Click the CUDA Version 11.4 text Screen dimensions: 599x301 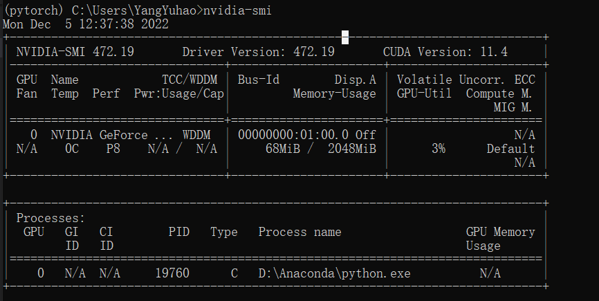(x=445, y=52)
